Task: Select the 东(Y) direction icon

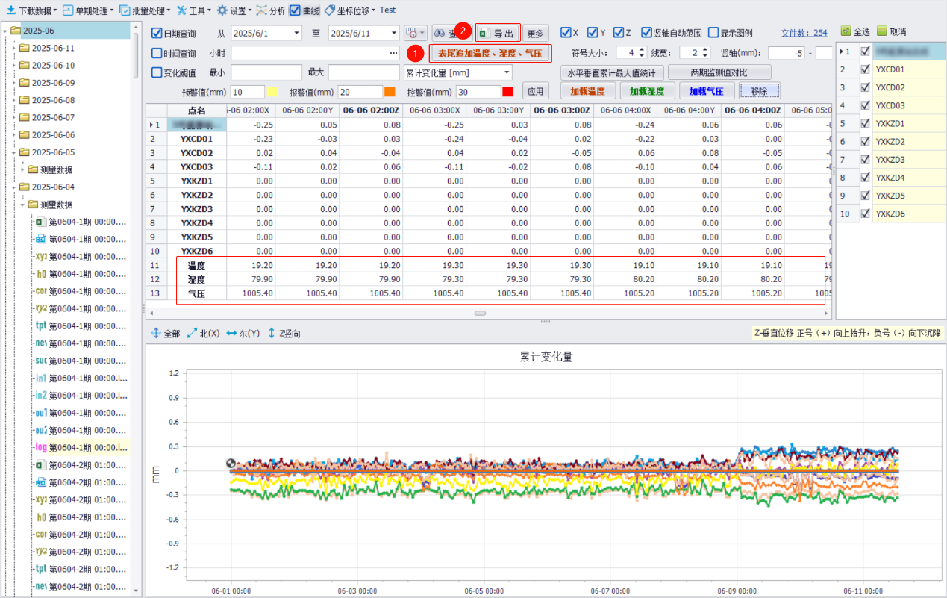Action: pyautogui.click(x=231, y=334)
